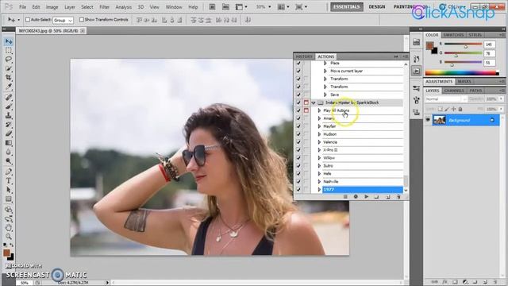Delete action with trash icon
This screenshot has width=508, height=286.
[398, 197]
